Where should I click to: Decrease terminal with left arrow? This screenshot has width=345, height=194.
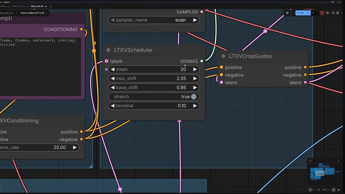click(x=112, y=106)
